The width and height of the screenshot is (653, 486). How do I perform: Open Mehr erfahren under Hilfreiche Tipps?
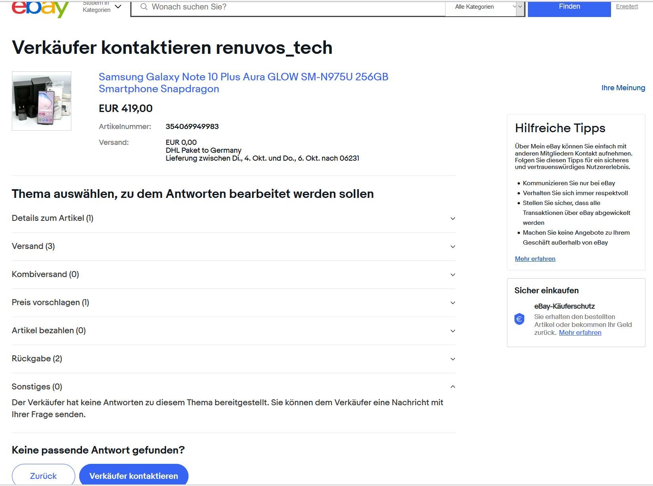click(535, 259)
